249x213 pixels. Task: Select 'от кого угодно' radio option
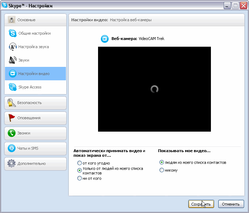tap(79, 163)
